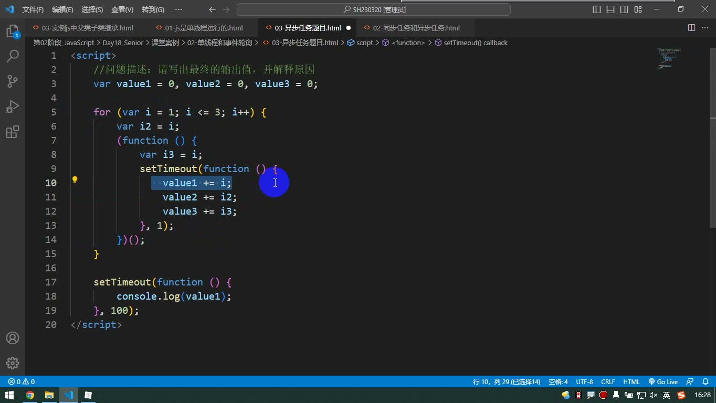Screen dimensions: 716x403
Task: Toggle secondary side bar layout button
Action: [624, 9]
